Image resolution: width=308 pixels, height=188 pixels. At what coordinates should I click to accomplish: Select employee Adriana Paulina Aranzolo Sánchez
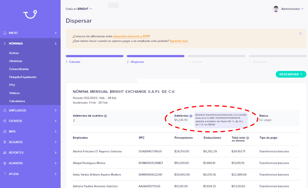point(95,186)
